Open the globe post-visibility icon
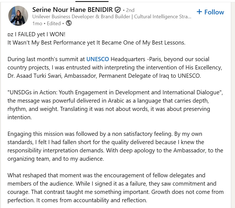 (69, 24)
